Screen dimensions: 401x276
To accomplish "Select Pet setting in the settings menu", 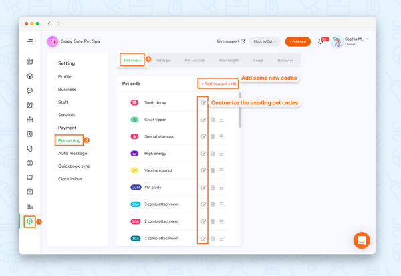I will point(69,140).
